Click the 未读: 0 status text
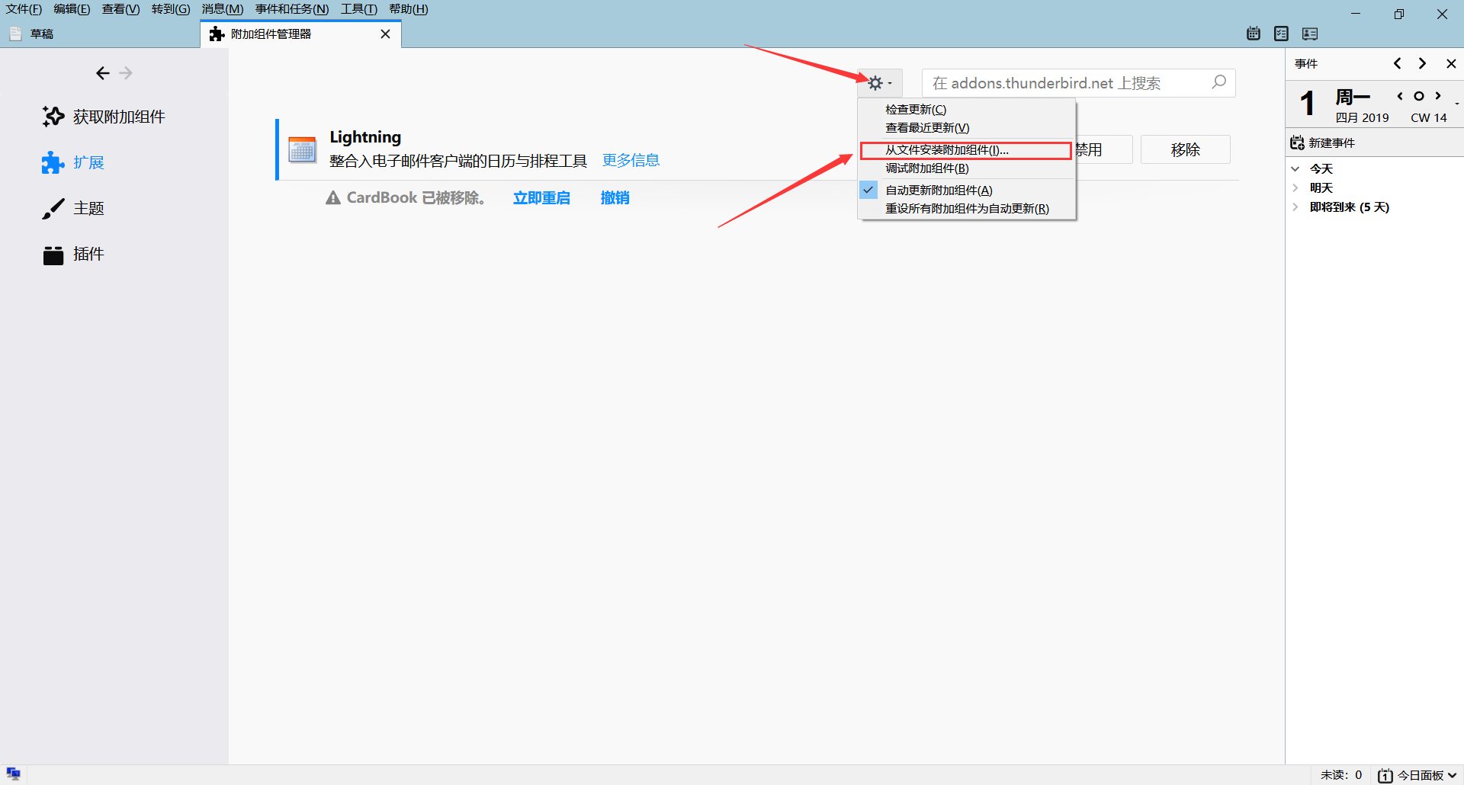The width and height of the screenshot is (1464, 785). 1341,775
